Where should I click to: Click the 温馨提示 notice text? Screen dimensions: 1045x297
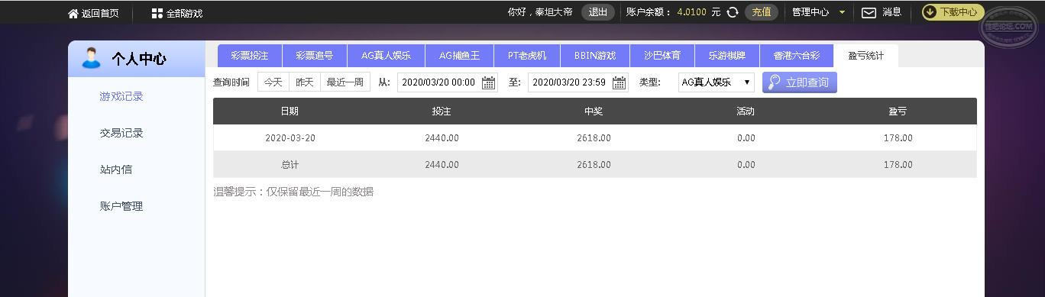point(293,192)
